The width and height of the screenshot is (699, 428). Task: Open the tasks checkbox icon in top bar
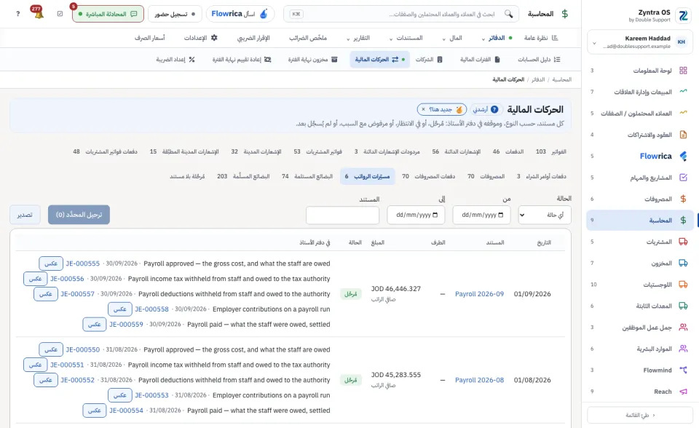(x=60, y=14)
